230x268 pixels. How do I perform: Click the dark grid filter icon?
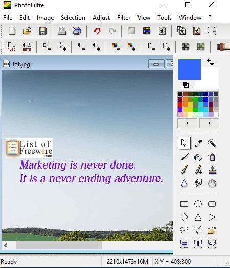click(x=186, y=46)
